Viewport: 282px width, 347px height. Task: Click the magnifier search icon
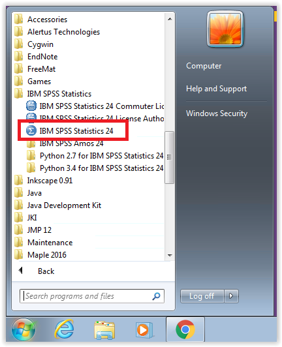click(x=156, y=296)
